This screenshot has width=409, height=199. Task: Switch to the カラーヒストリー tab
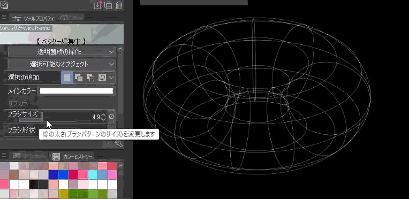coord(72,157)
